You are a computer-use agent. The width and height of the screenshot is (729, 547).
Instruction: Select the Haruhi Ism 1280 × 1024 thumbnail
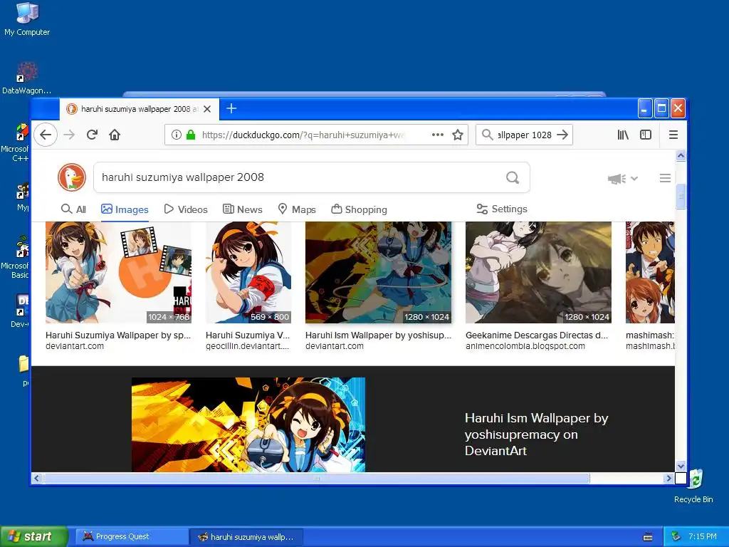[x=379, y=273]
